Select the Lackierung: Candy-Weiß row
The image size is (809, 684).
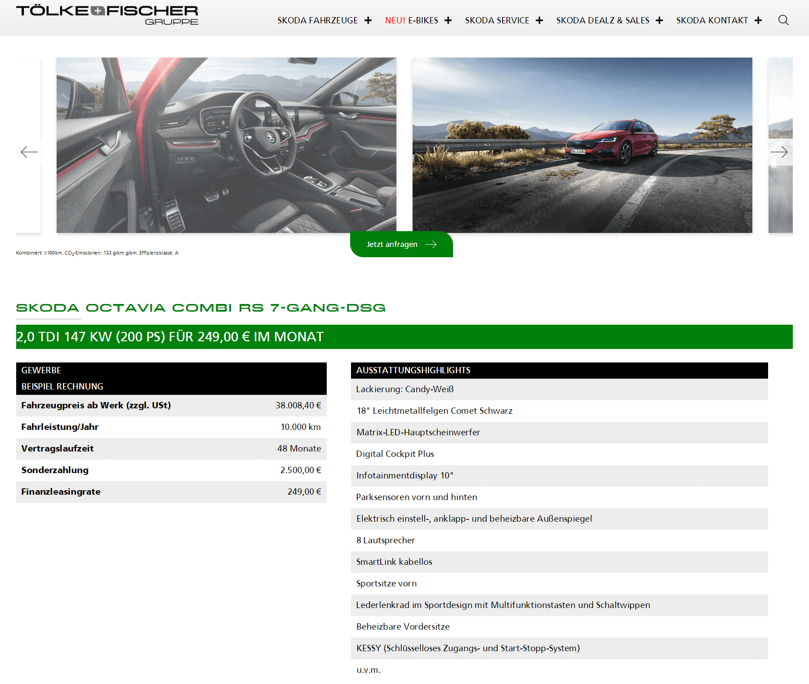click(560, 389)
